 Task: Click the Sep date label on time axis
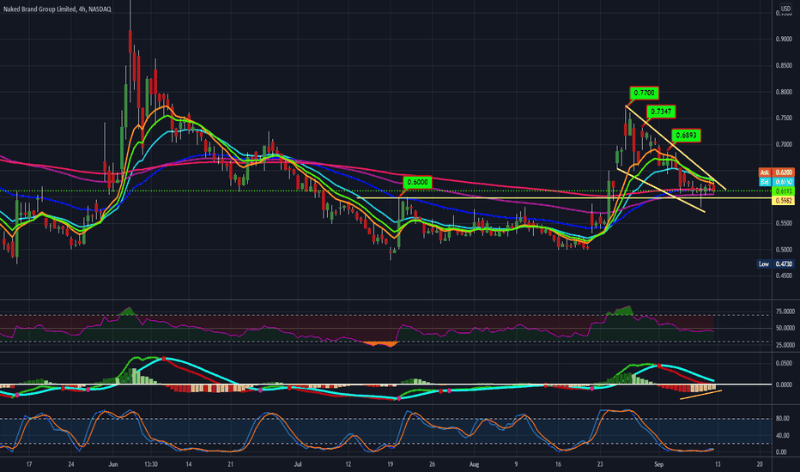658,464
